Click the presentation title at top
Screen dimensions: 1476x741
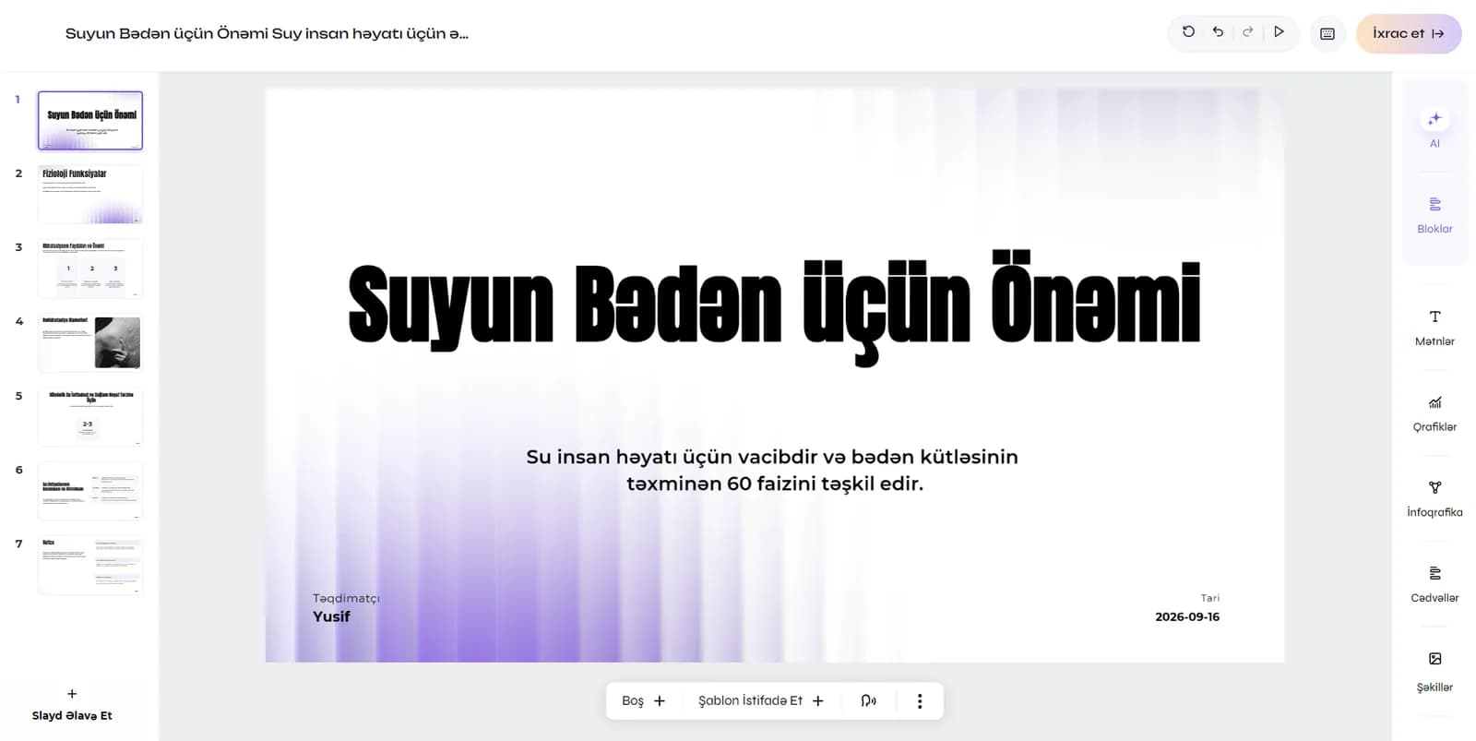267,33
